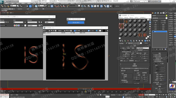Viewport: 176px width, 98px height.
Task: Click Remove Modifier trash icon below stack
Action: [x=162, y=49]
